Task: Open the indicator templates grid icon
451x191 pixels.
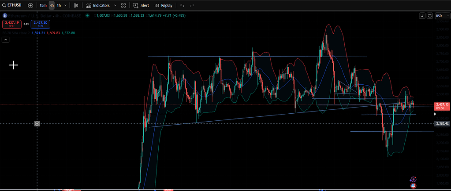Action: (x=123, y=5)
